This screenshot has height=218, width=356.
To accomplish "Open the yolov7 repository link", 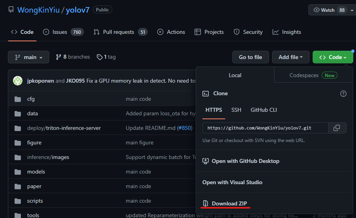I will 78,10.
